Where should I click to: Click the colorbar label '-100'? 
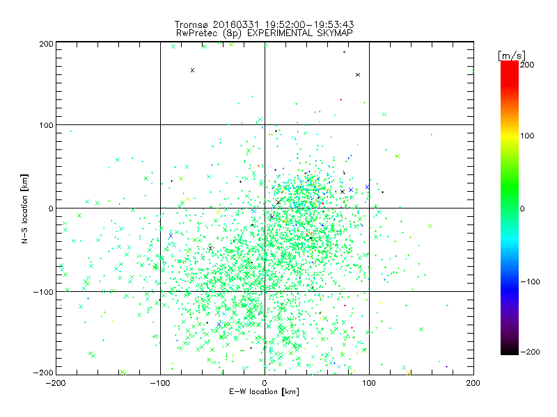pos(530,281)
